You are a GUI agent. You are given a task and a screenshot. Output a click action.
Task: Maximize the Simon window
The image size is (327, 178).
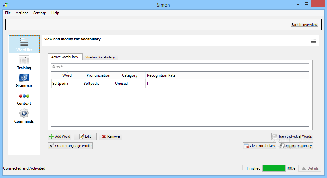coord(306,4)
